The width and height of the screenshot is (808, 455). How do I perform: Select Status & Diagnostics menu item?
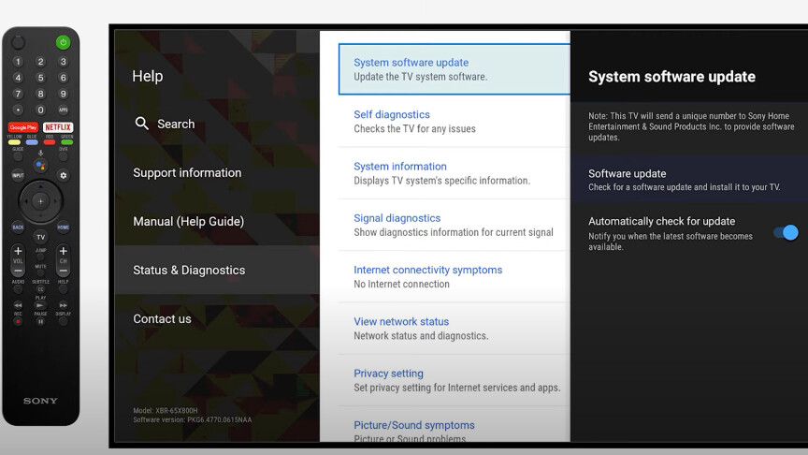click(189, 271)
